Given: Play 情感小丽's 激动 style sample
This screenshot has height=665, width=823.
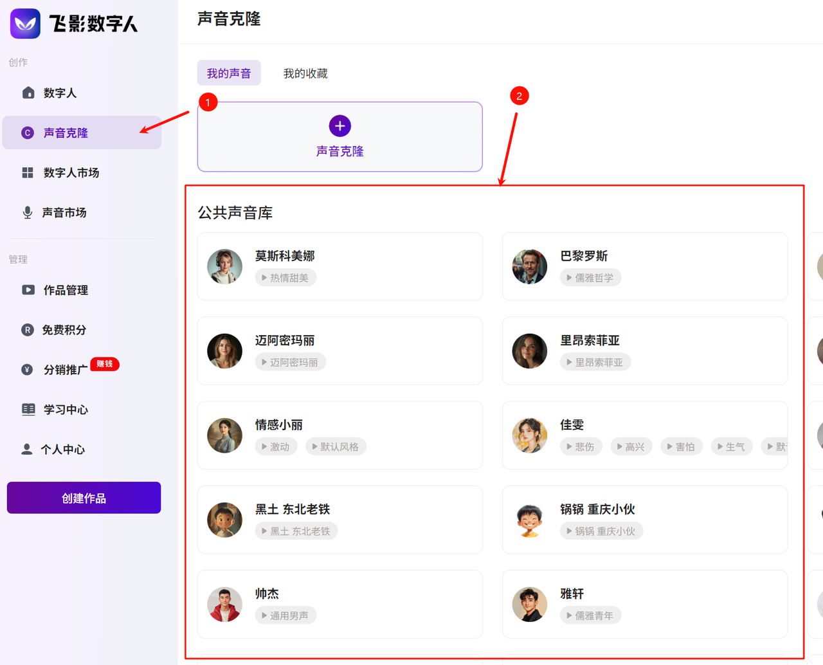Looking at the screenshot, I should pyautogui.click(x=276, y=446).
